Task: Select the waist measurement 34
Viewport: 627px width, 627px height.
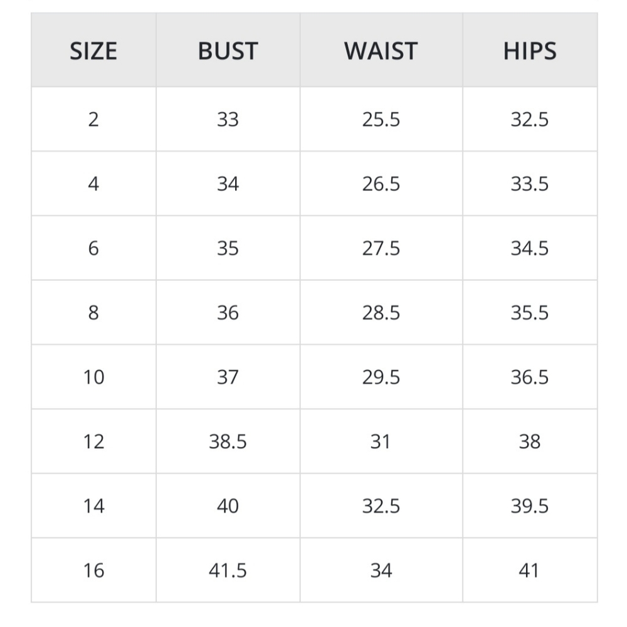Action: tap(381, 571)
